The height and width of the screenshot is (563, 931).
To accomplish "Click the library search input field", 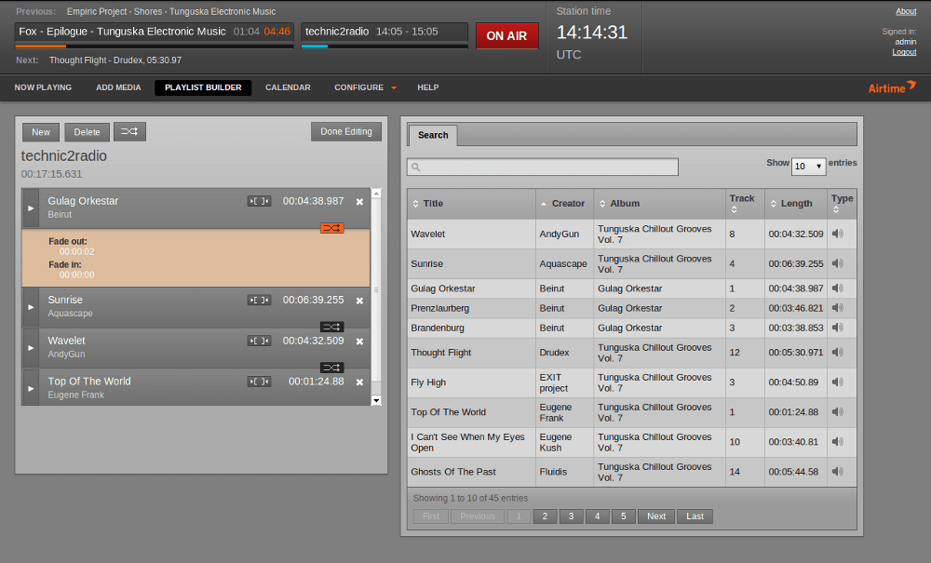I will [x=543, y=168].
